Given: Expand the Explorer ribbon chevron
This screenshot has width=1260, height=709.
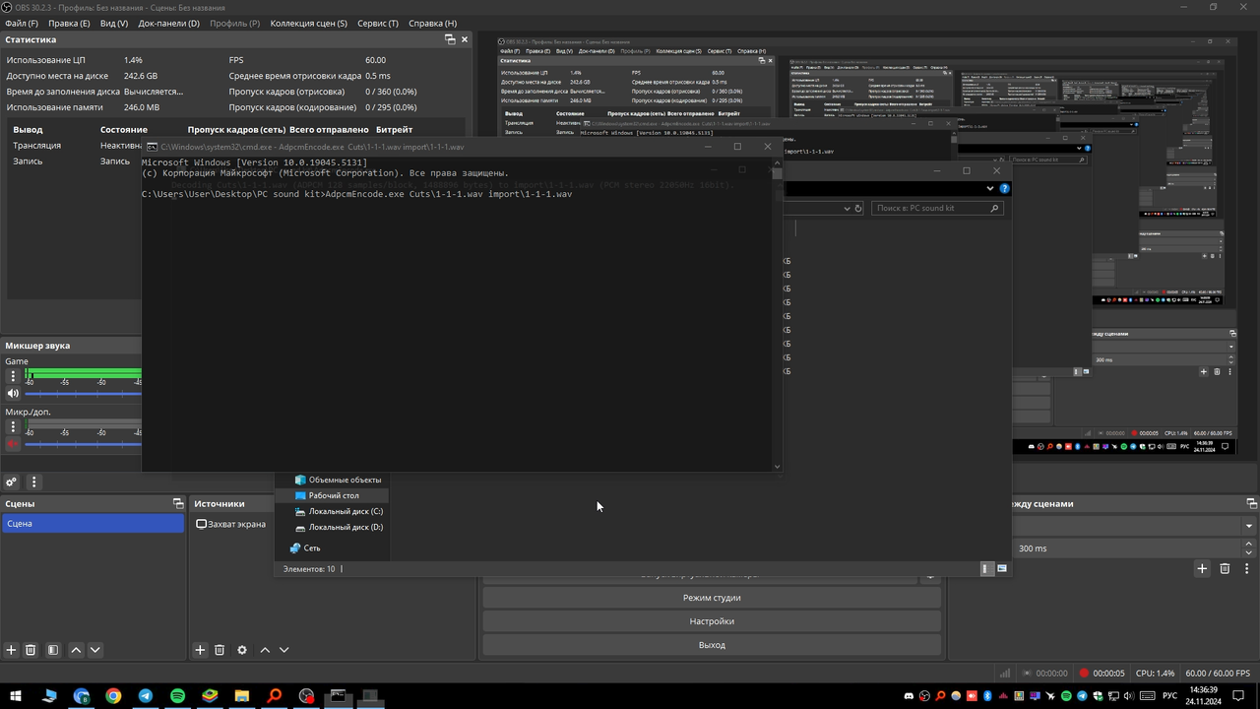Looking at the screenshot, I should pyautogui.click(x=990, y=188).
